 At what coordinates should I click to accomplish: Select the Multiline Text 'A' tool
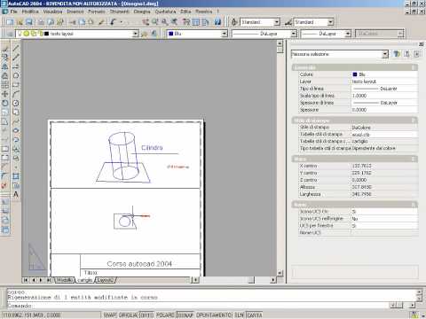(16, 194)
